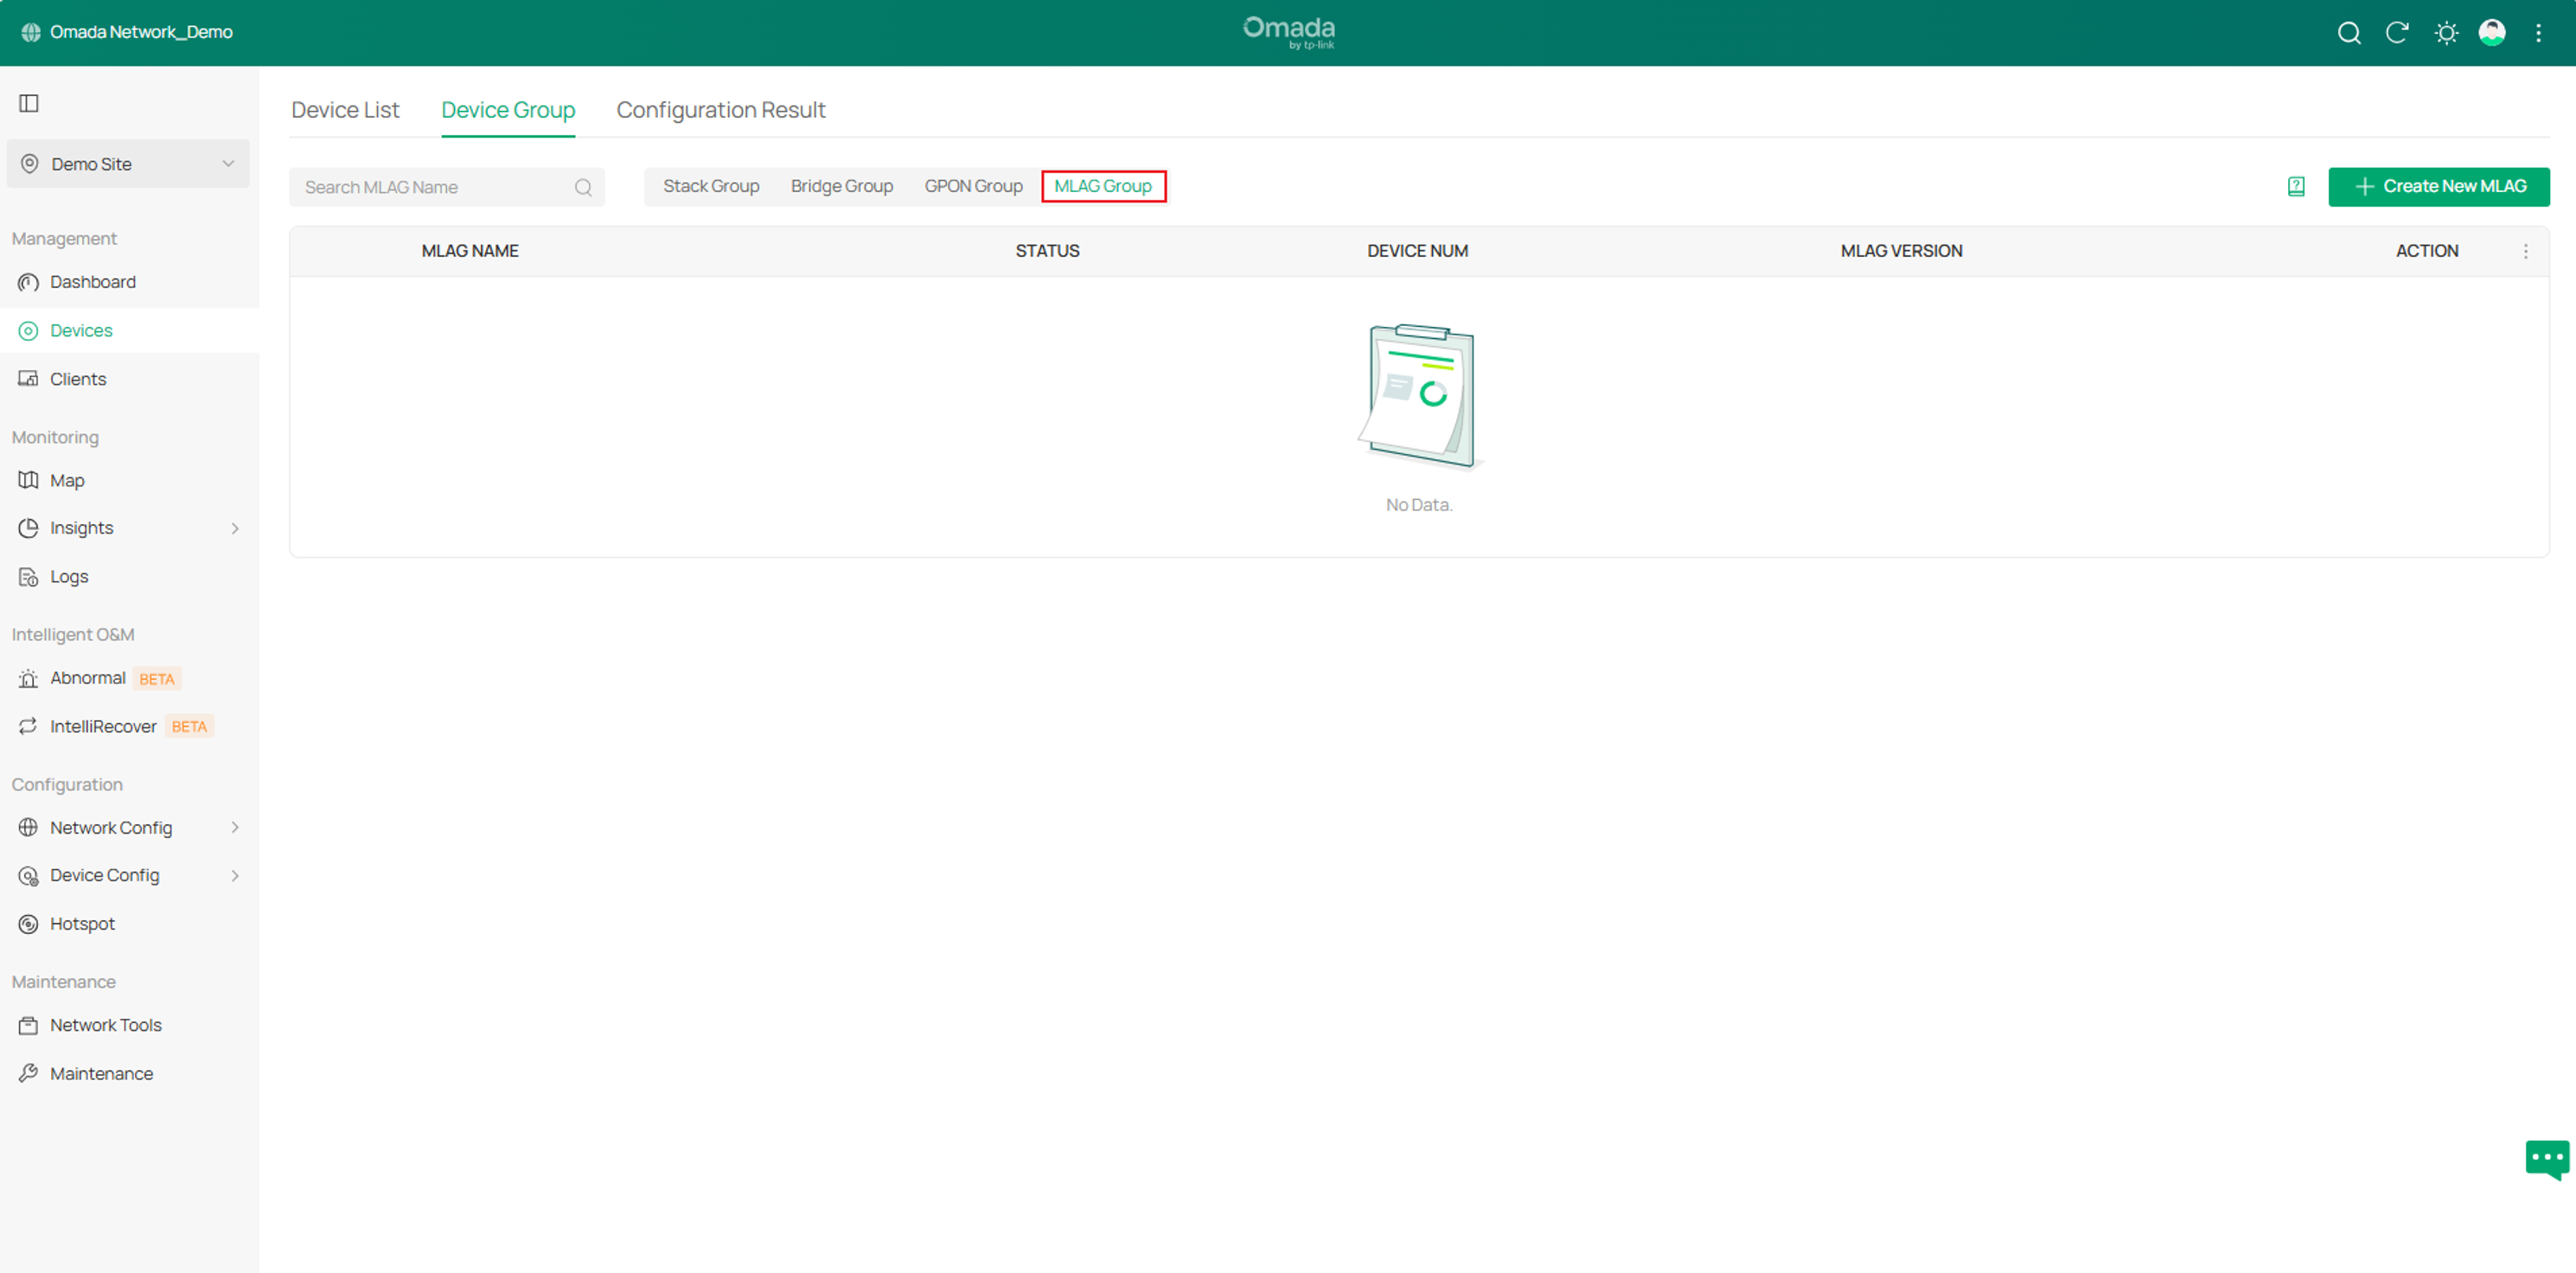Open Map label in sidebar
Screen dimensions: 2576x1273
[67, 480]
